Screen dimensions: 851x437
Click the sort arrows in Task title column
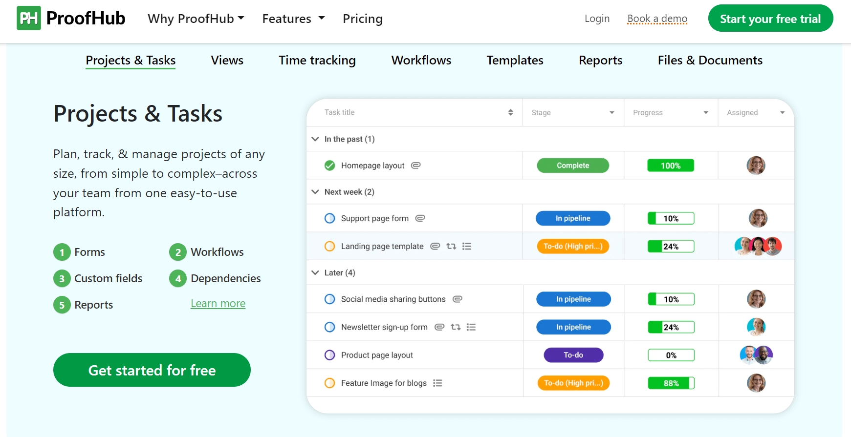click(511, 112)
